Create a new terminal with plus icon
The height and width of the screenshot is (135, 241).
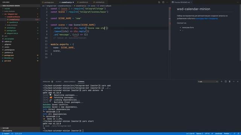pyautogui.click(x=221, y=82)
